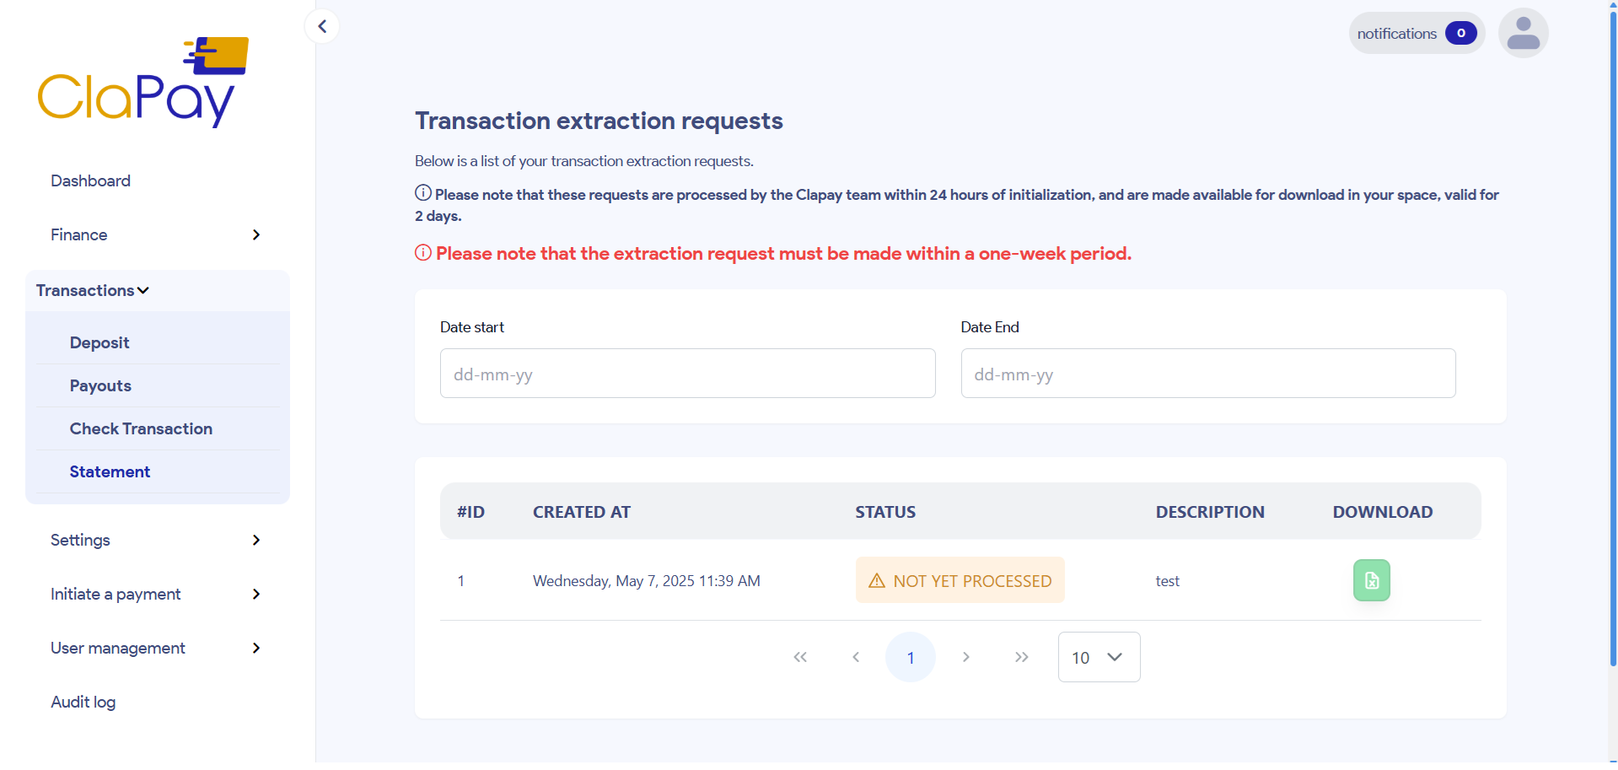
Task: Collapse the Transactions sidebar section
Action: tap(92, 290)
